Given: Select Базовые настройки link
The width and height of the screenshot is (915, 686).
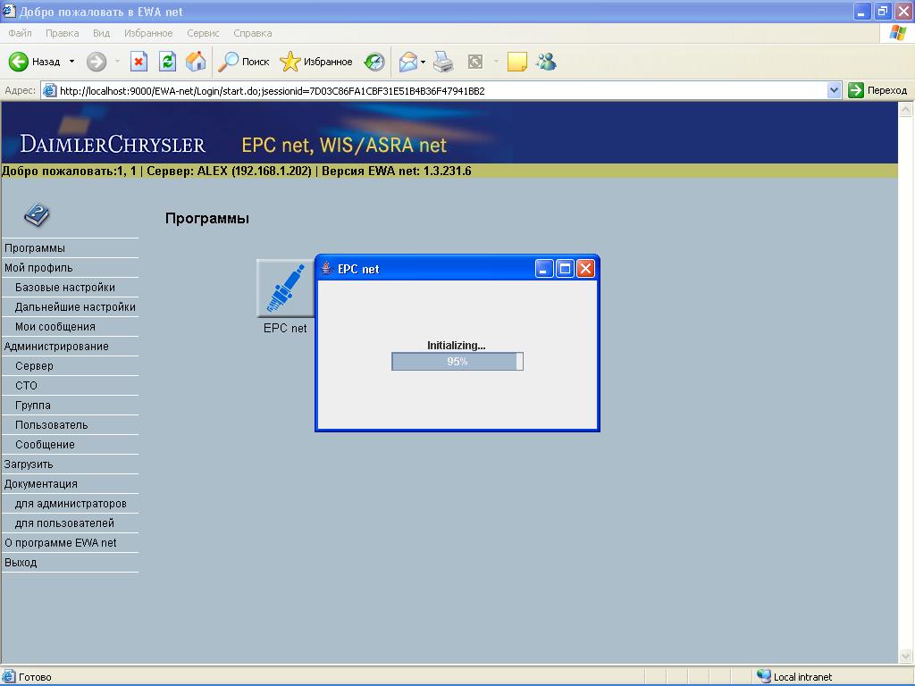Looking at the screenshot, I should pyautogui.click(x=64, y=288).
